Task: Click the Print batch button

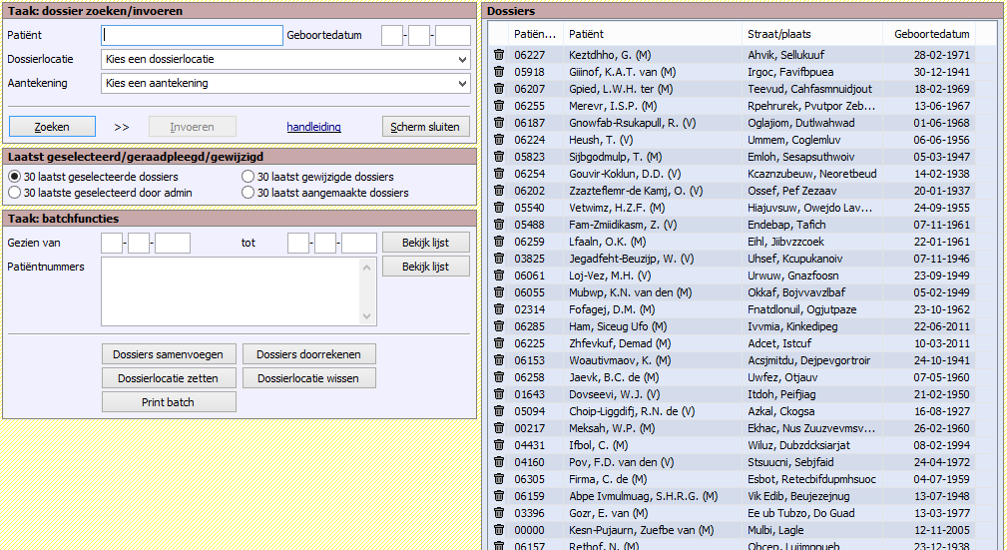Action: click(169, 402)
